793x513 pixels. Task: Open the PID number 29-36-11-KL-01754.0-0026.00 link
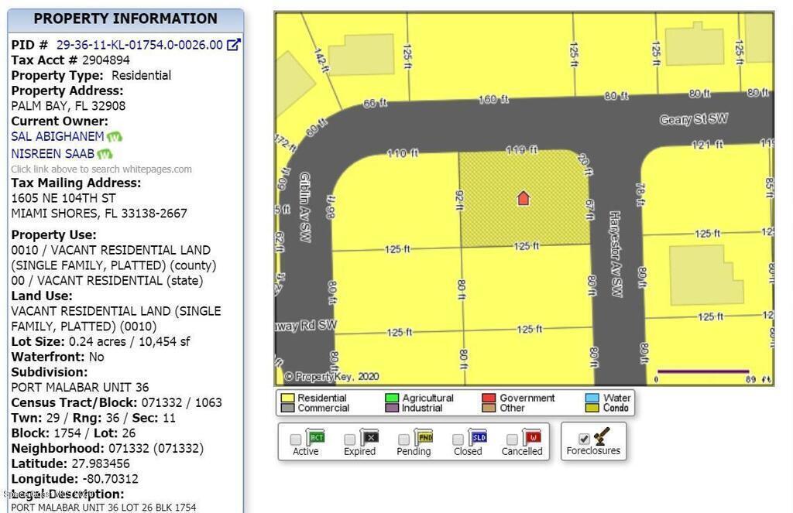pos(139,45)
